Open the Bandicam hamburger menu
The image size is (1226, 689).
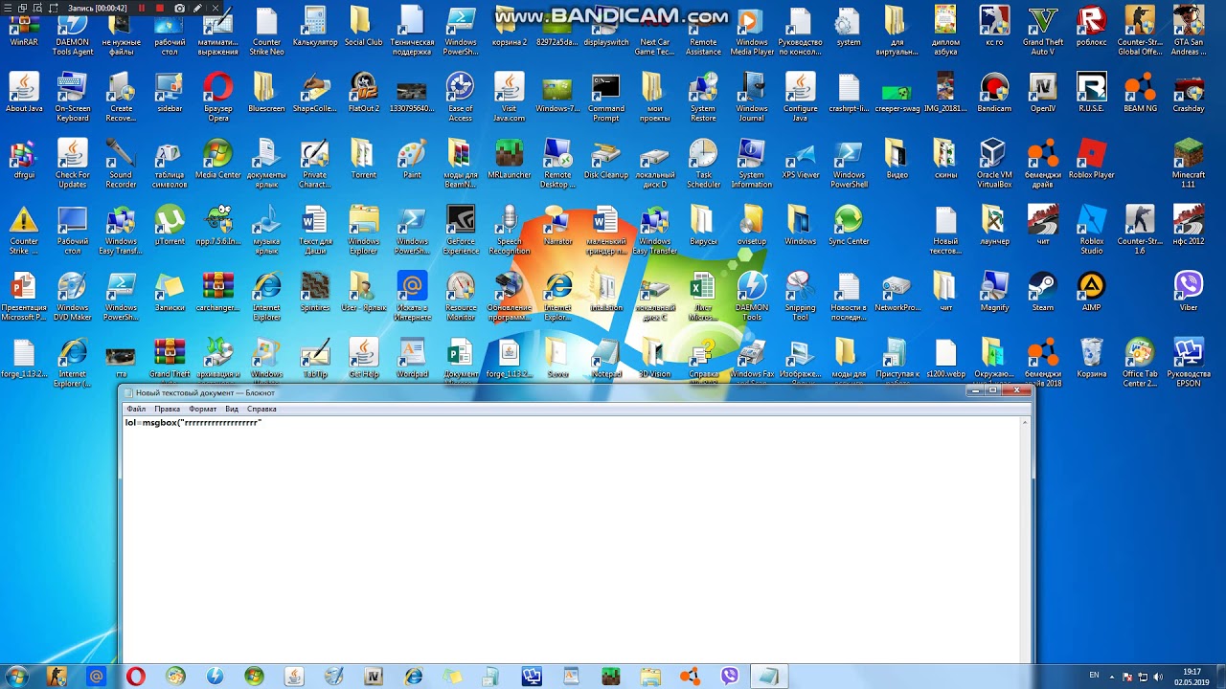[7, 8]
